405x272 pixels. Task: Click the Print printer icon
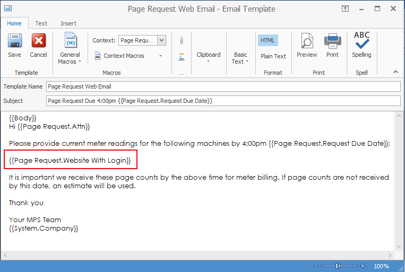[x=333, y=41]
